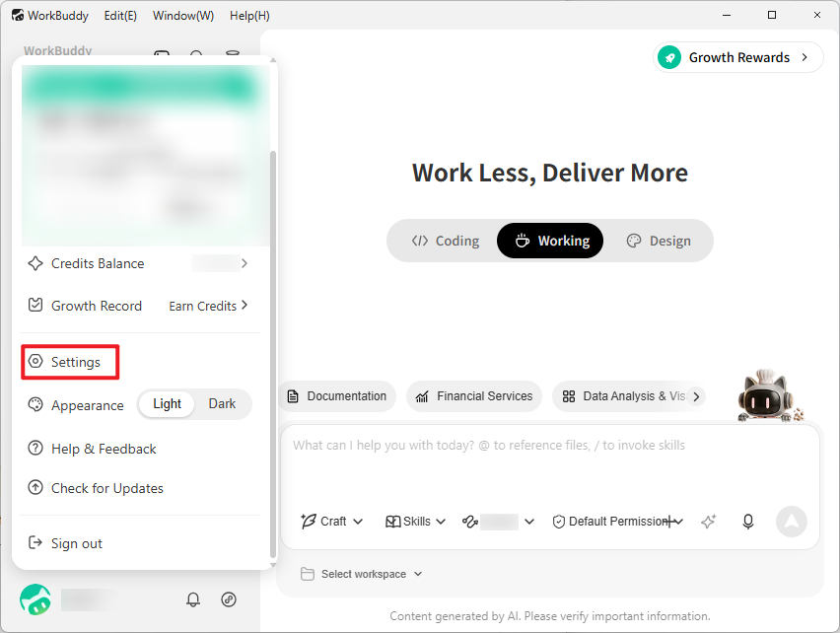Send the message with arrow button

click(792, 521)
